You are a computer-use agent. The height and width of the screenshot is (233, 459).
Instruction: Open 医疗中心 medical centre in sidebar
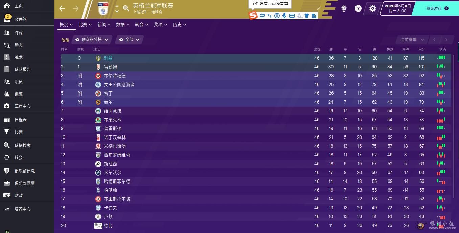[22, 106]
